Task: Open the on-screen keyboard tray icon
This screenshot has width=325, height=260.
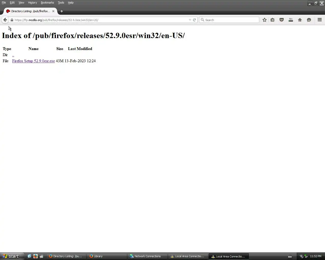Action: [290, 256]
